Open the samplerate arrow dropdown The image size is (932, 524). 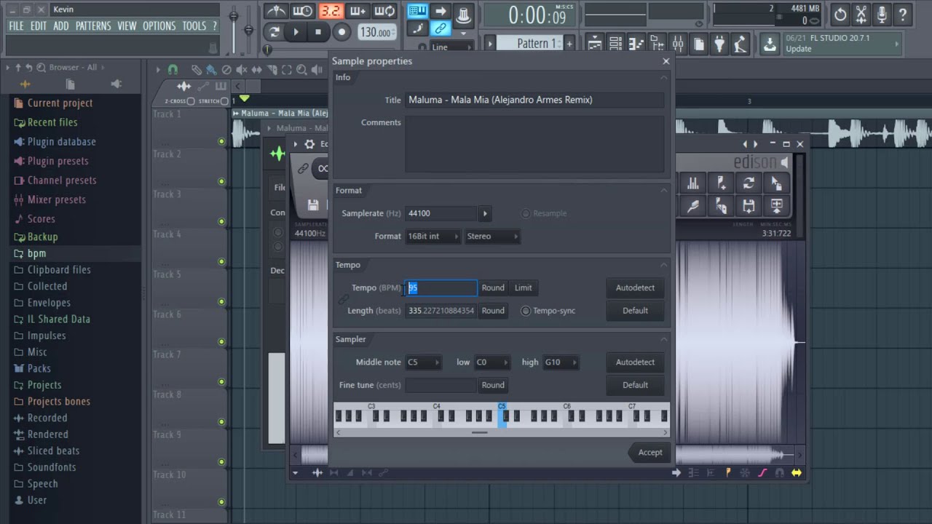tap(485, 213)
